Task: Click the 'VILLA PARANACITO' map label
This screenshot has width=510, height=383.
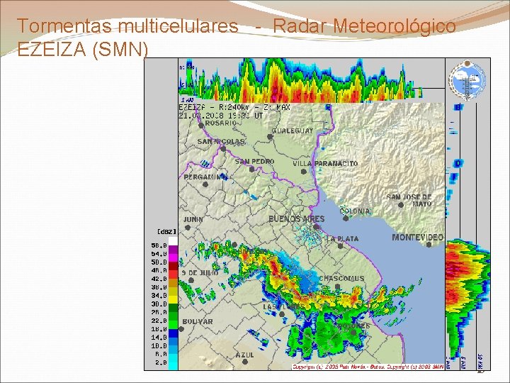Action: pos(325,164)
